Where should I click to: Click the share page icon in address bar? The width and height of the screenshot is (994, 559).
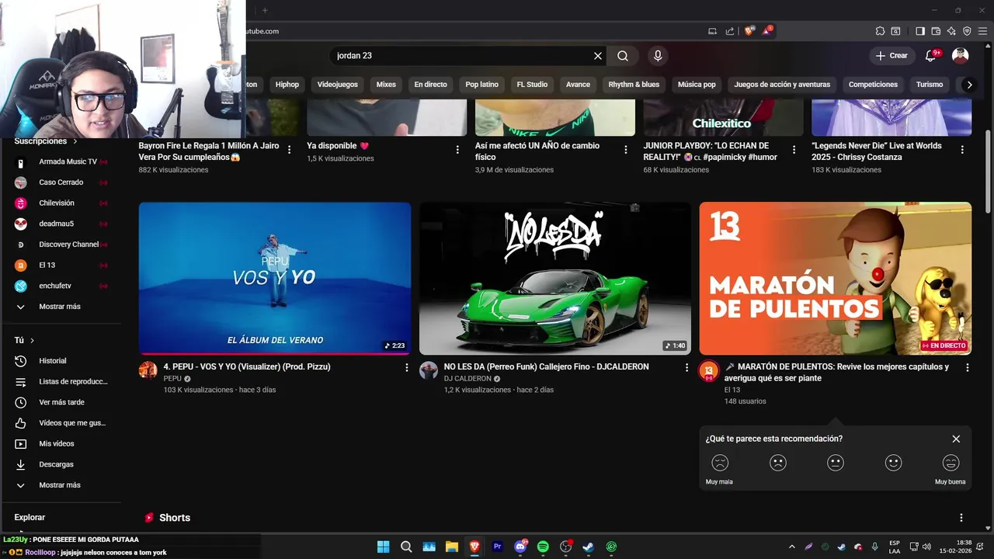coord(730,31)
